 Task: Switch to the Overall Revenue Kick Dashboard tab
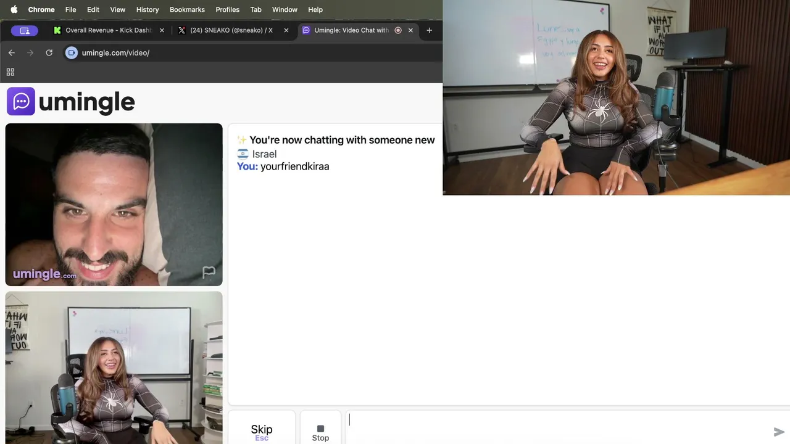pyautogui.click(x=108, y=30)
